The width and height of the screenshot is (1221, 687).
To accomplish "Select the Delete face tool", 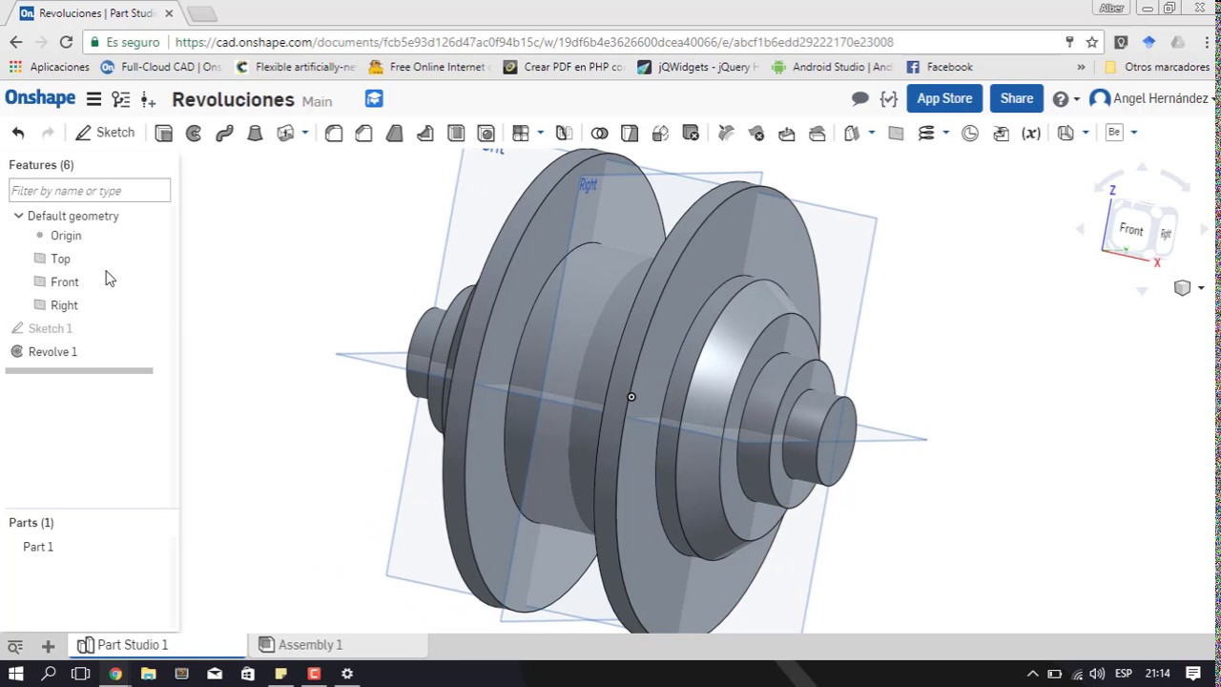I will 756,134.
